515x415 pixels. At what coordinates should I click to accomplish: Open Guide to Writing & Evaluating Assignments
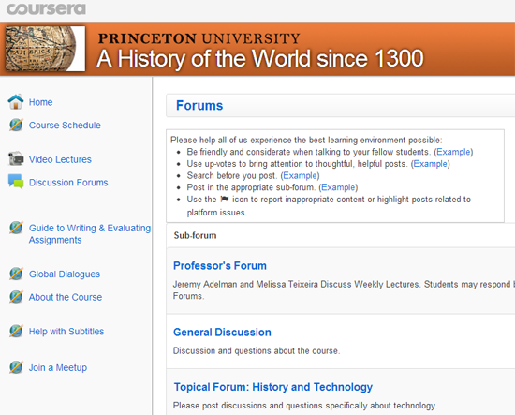(x=90, y=233)
